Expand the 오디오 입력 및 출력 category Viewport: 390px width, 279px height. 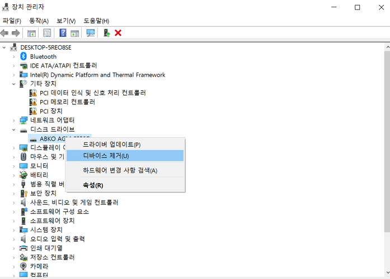click(14, 239)
